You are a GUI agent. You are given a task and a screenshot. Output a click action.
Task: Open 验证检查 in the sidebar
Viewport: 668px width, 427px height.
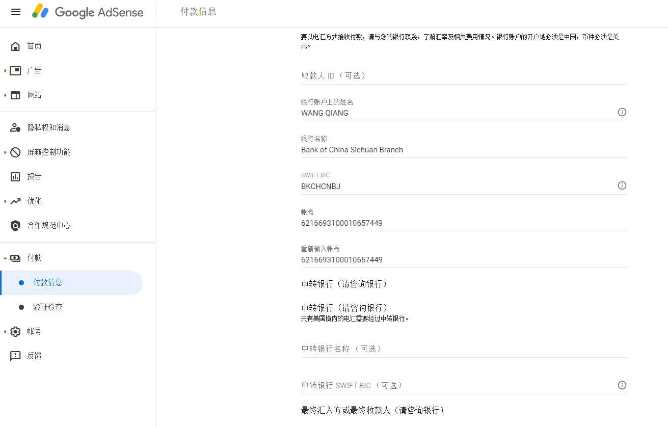(x=48, y=307)
